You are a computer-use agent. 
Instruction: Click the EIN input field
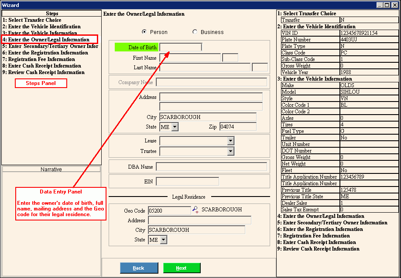pyautogui.click(x=188, y=182)
